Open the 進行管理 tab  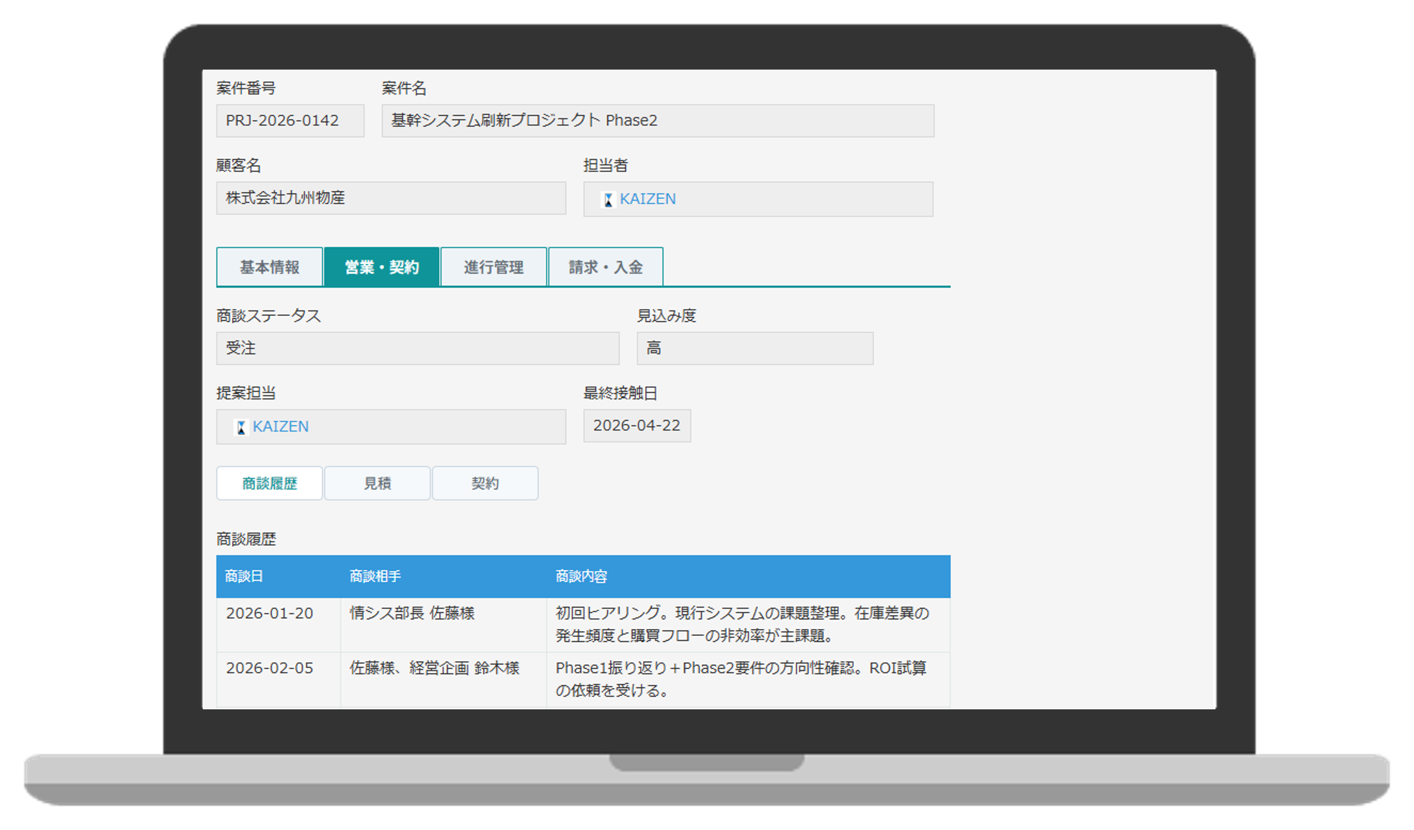coord(493,267)
